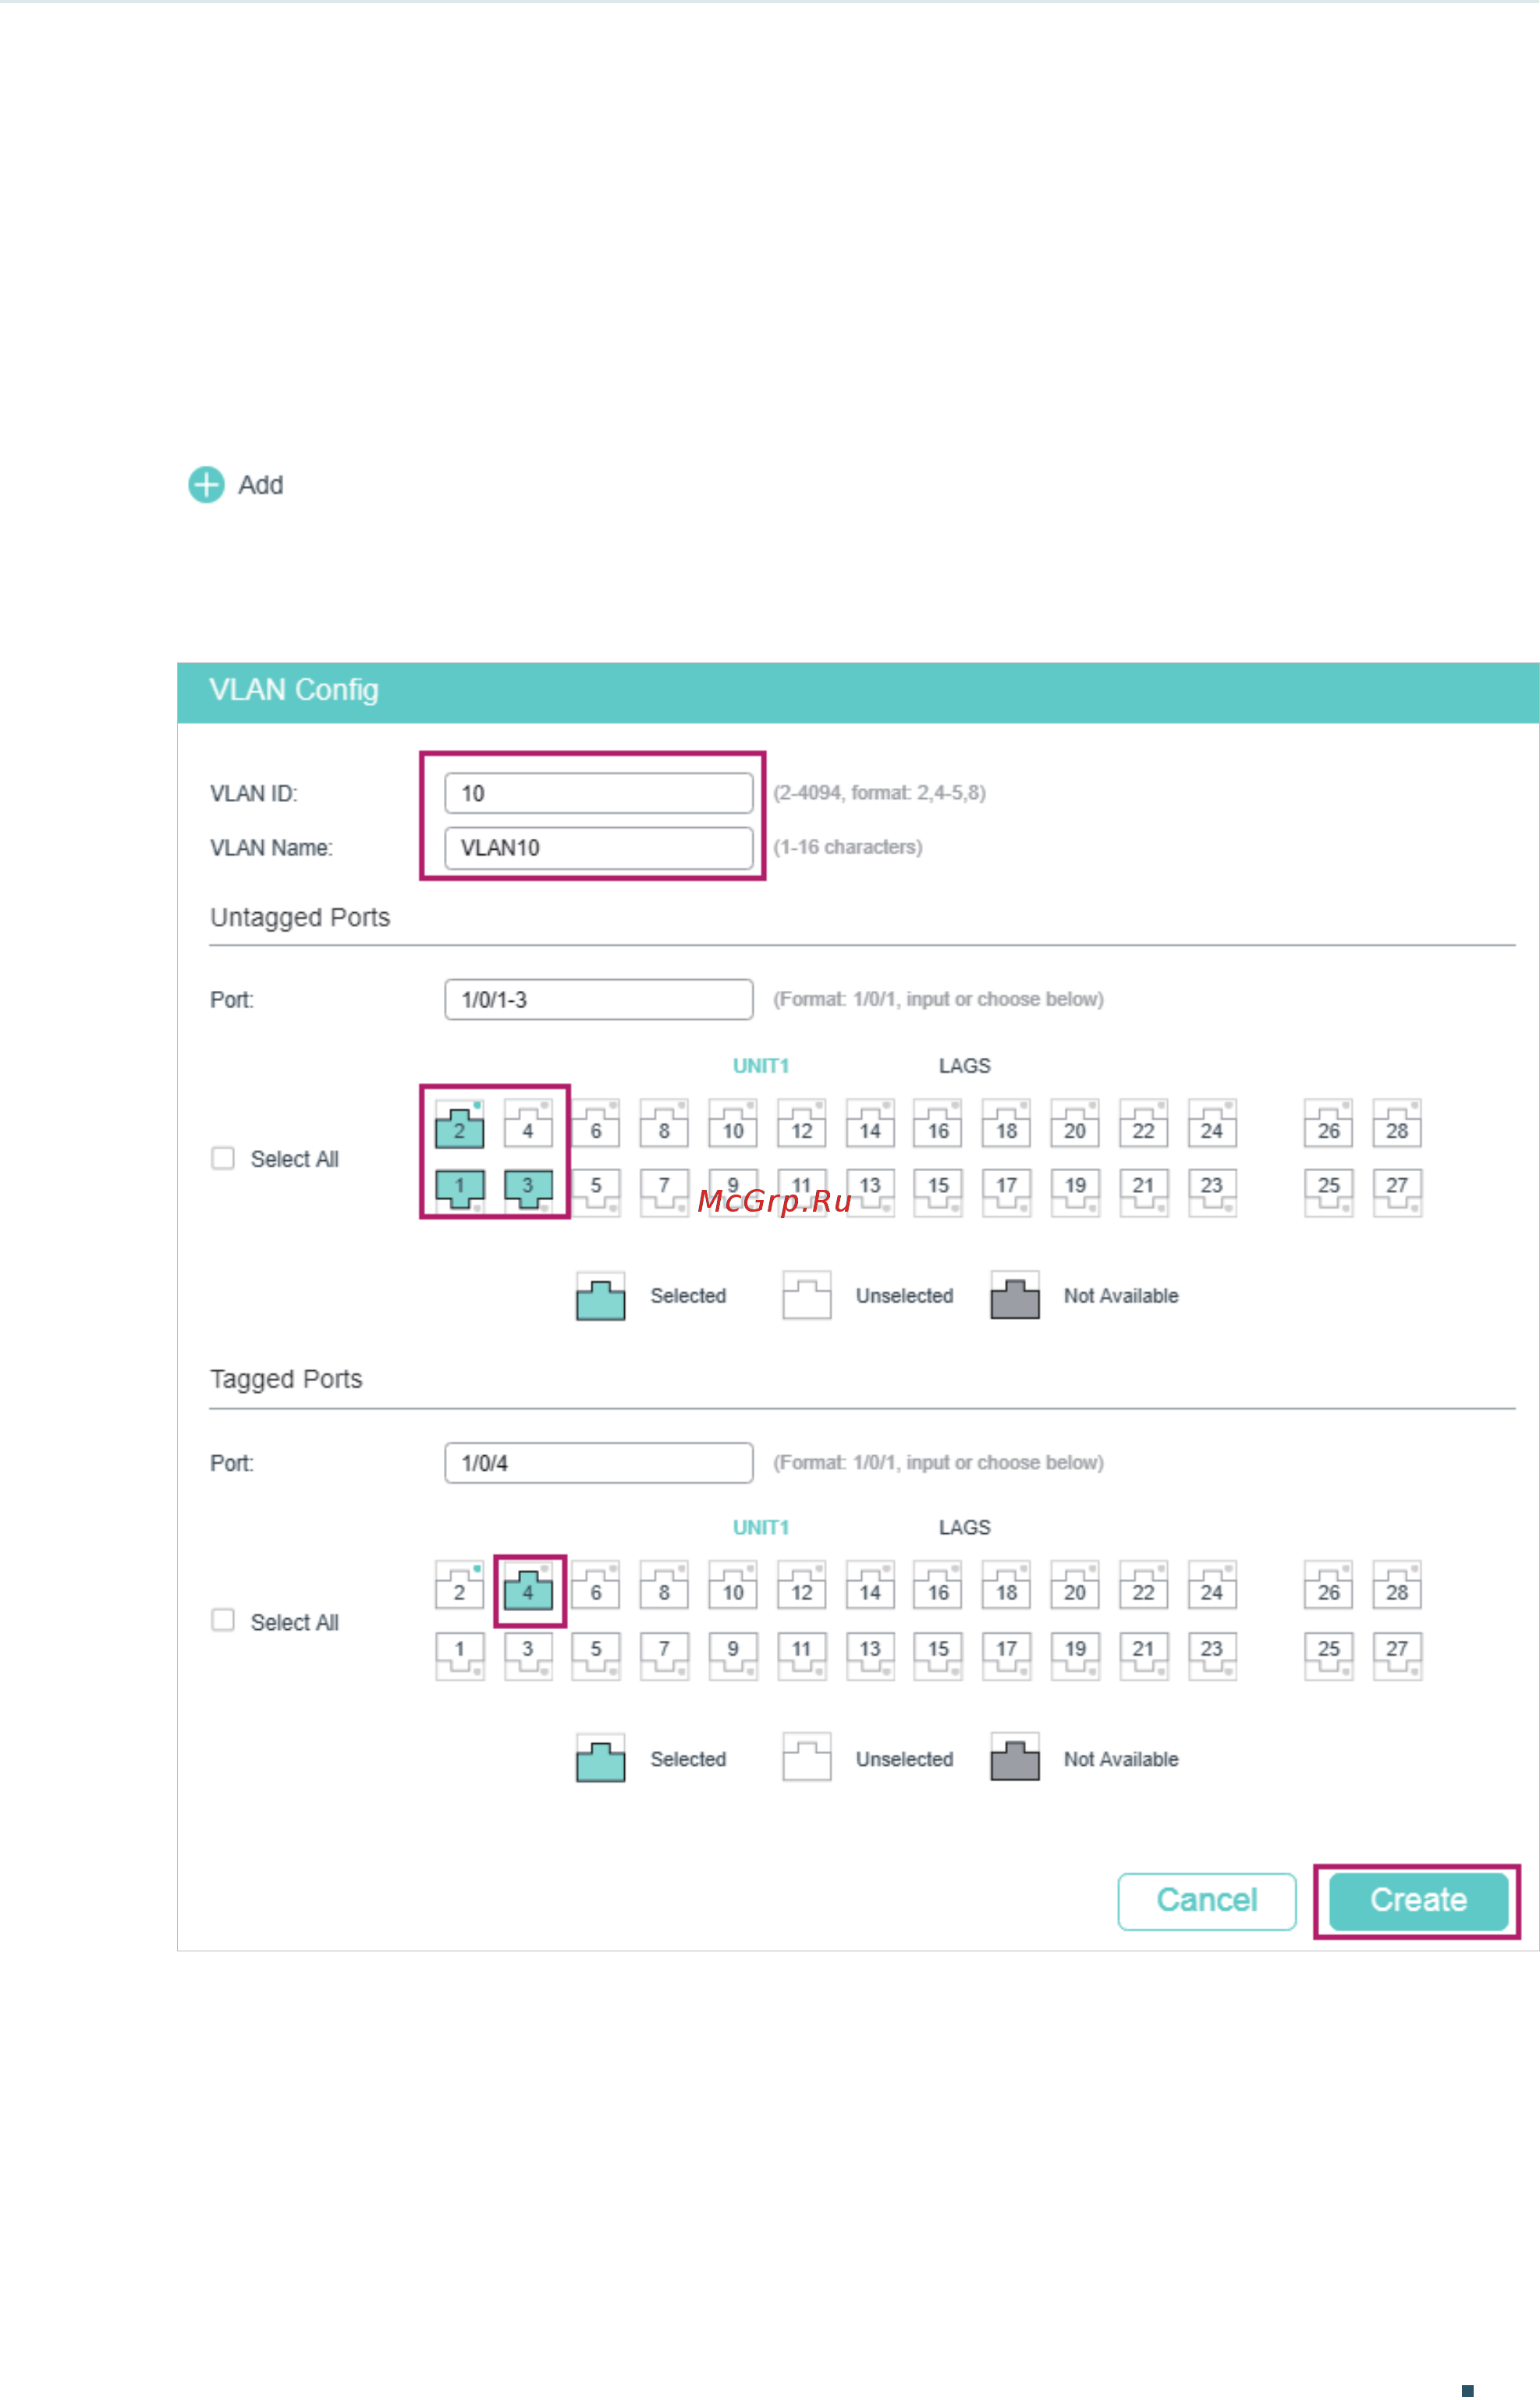The width and height of the screenshot is (1540, 2400).
Task: Click UNIT1 label in Tagged Ports
Action: (x=761, y=1527)
